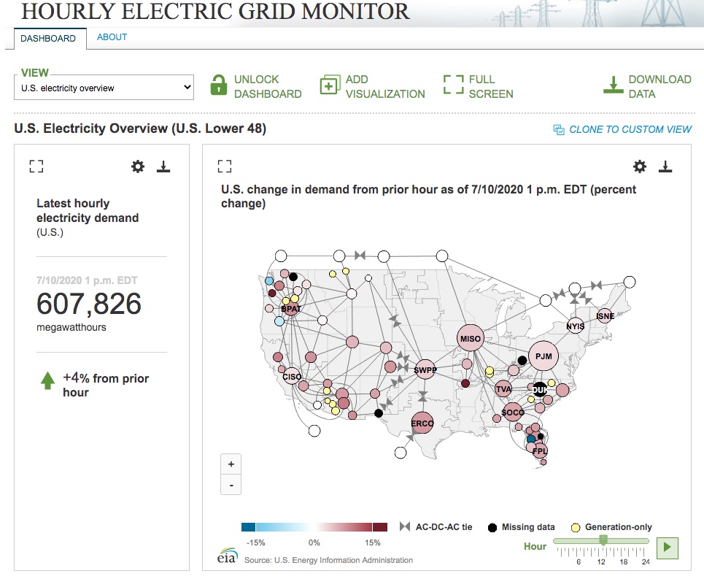Click the green Unlock Dashboard padlock icon
704x579 pixels.
click(219, 85)
